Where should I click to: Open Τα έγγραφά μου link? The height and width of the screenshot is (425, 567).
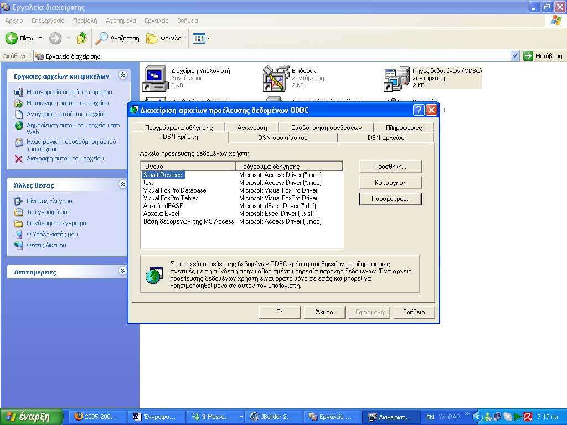pyautogui.click(x=49, y=212)
